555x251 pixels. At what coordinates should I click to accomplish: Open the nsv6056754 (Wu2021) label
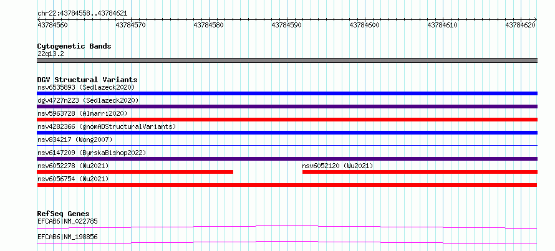[73, 179]
